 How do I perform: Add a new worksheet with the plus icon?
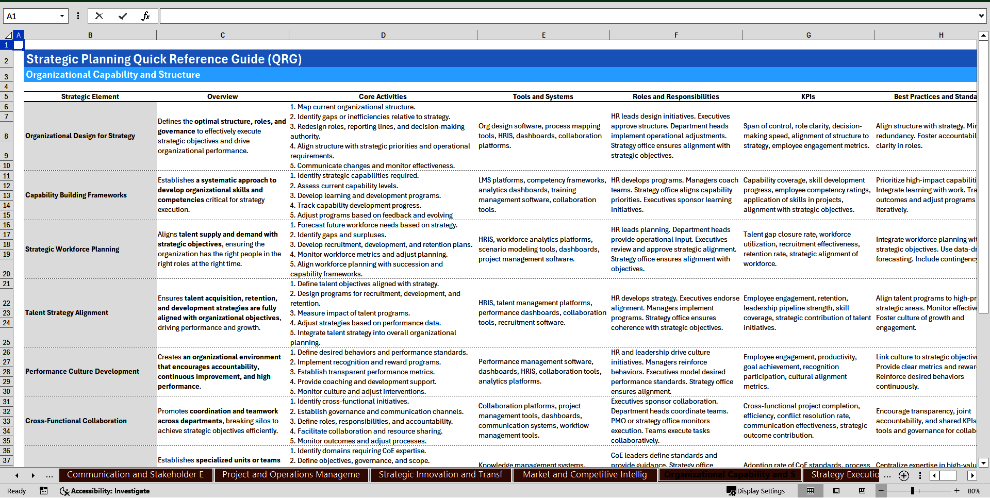point(903,475)
